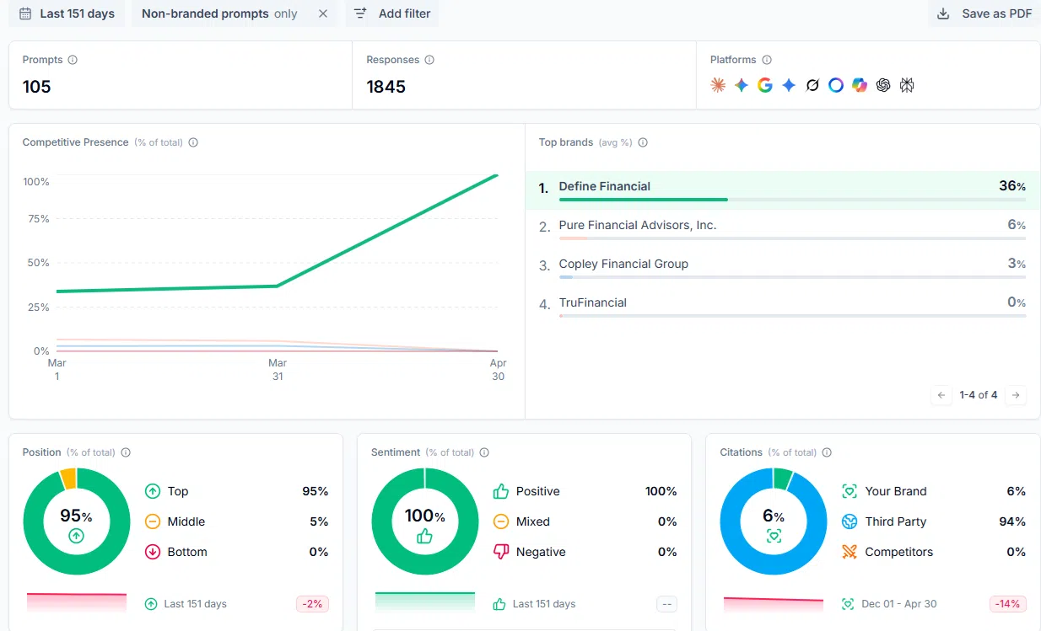Viewport: 1041px width, 631px height.
Task: Click the Your Brand citations icon
Action: click(x=850, y=491)
